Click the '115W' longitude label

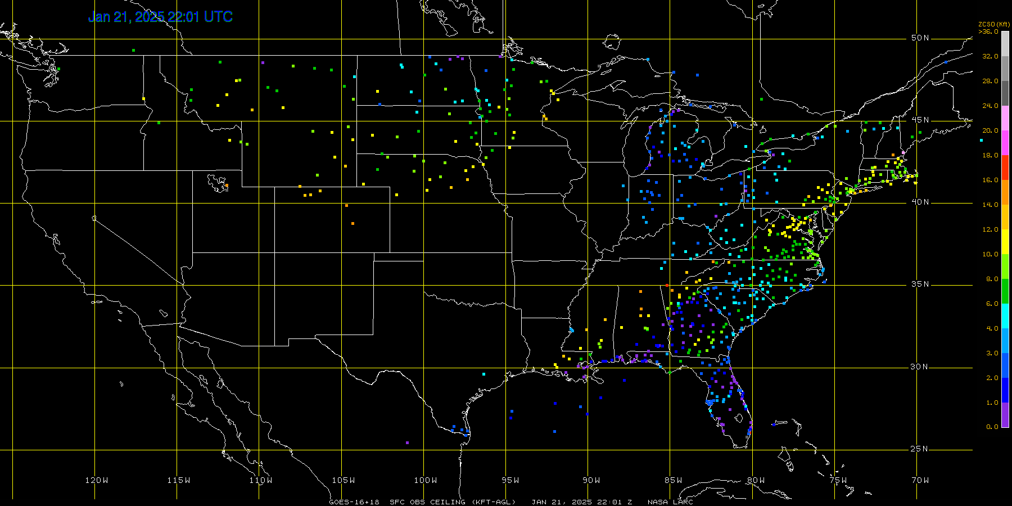pos(179,480)
